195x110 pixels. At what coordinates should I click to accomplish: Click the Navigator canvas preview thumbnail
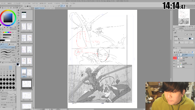(x=184, y=17)
